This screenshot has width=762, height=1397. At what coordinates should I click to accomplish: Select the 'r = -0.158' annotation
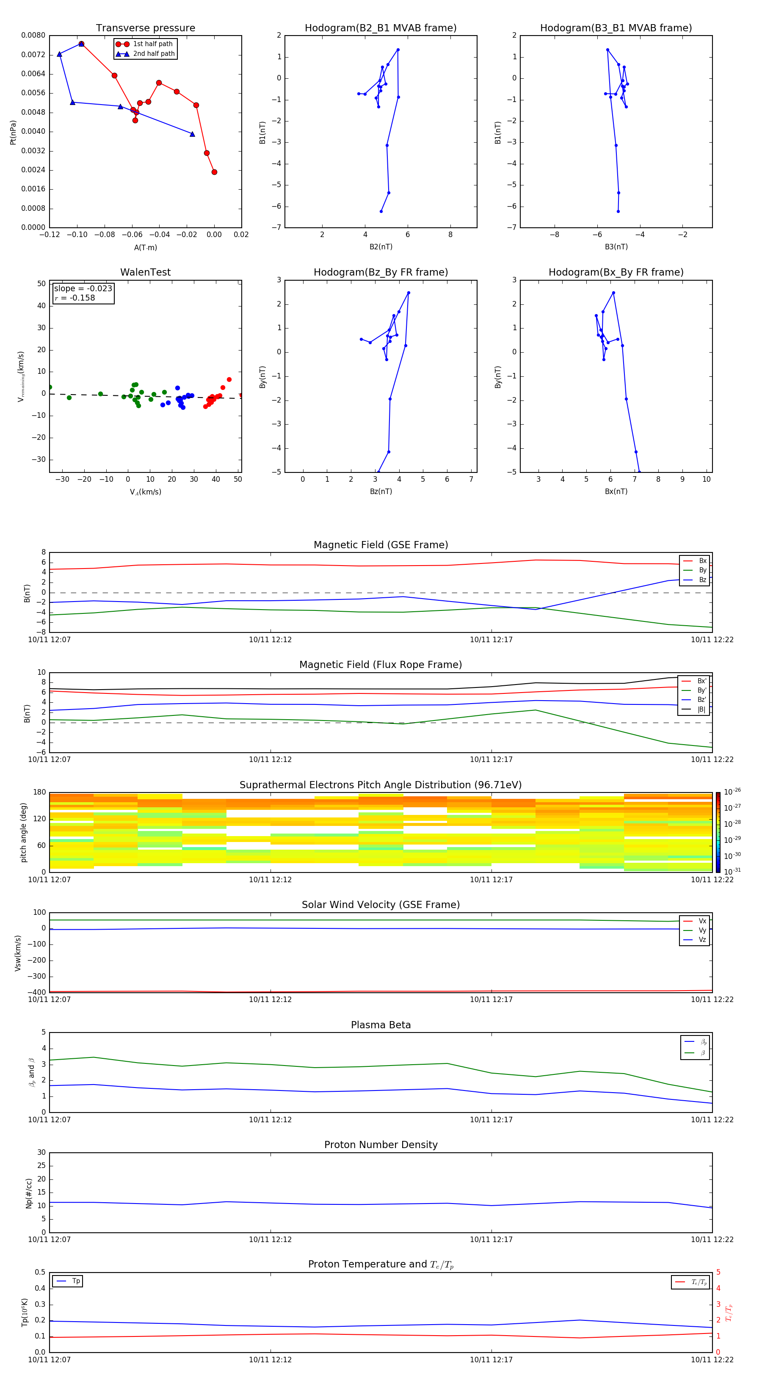click(x=75, y=298)
